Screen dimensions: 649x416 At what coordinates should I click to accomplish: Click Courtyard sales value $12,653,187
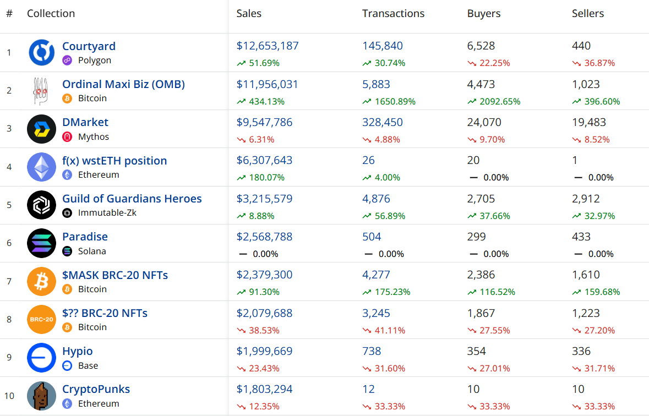pyautogui.click(x=268, y=46)
